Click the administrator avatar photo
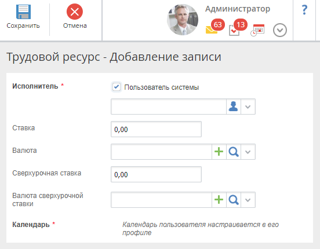The height and width of the screenshot is (249, 320). (183, 20)
